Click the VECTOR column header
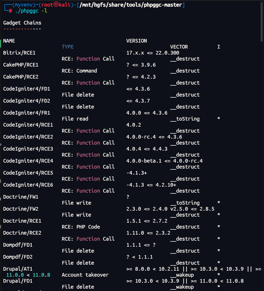This screenshot has width=264, height=291. click(x=179, y=47)
